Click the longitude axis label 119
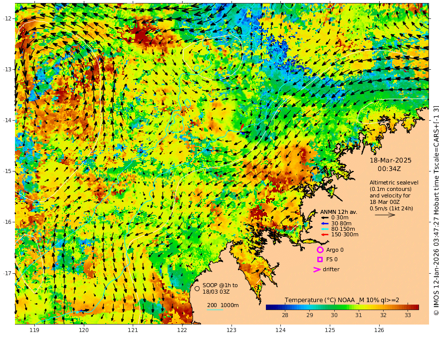 click(34, 330)
